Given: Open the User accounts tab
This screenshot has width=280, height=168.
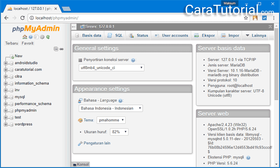Looking at the screenshot, I should (x=171, y=35).
